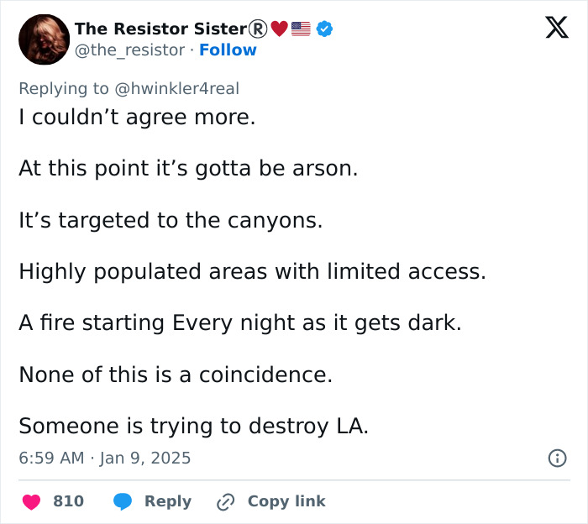Click the X logo in top corner

[x=556, y=29]
